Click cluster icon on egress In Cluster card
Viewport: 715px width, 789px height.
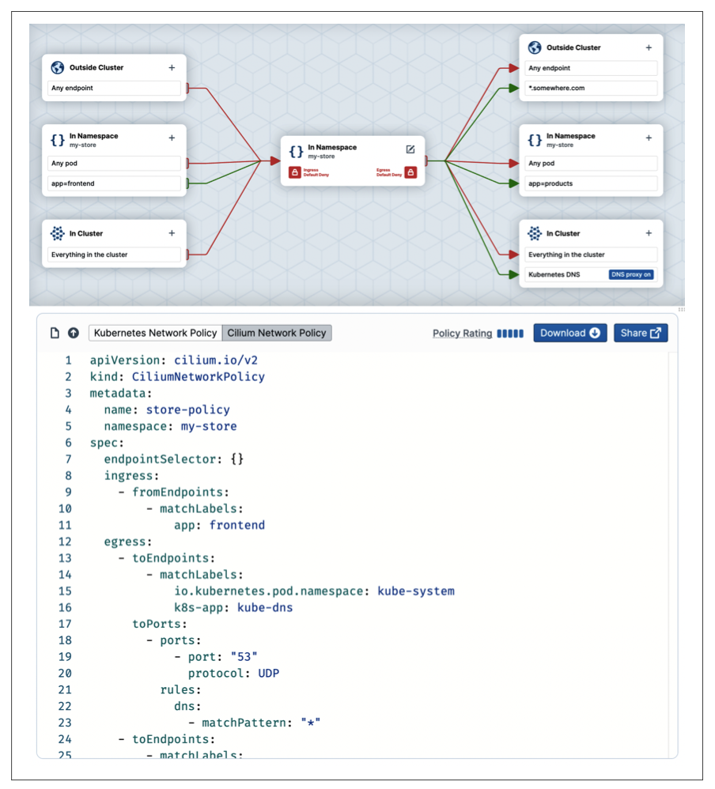[535, 233]
